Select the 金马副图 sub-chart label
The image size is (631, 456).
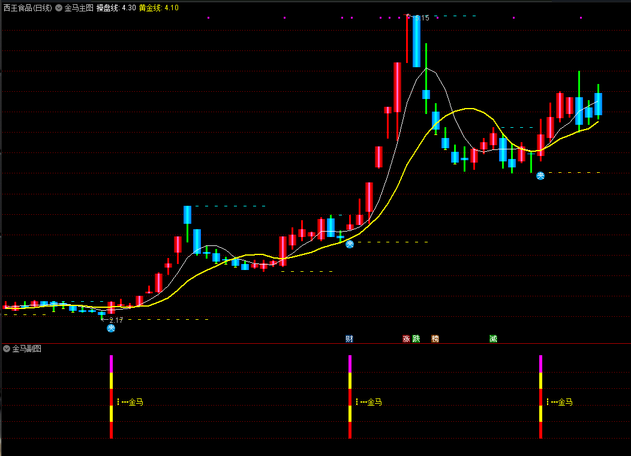point(26,349)
